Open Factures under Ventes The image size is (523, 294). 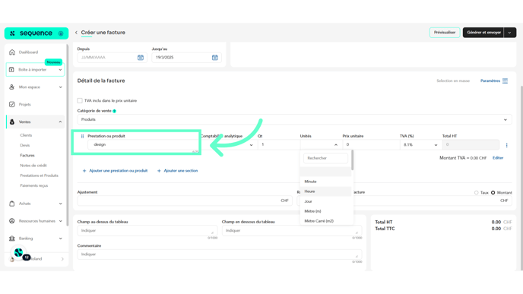pos(27,155)
